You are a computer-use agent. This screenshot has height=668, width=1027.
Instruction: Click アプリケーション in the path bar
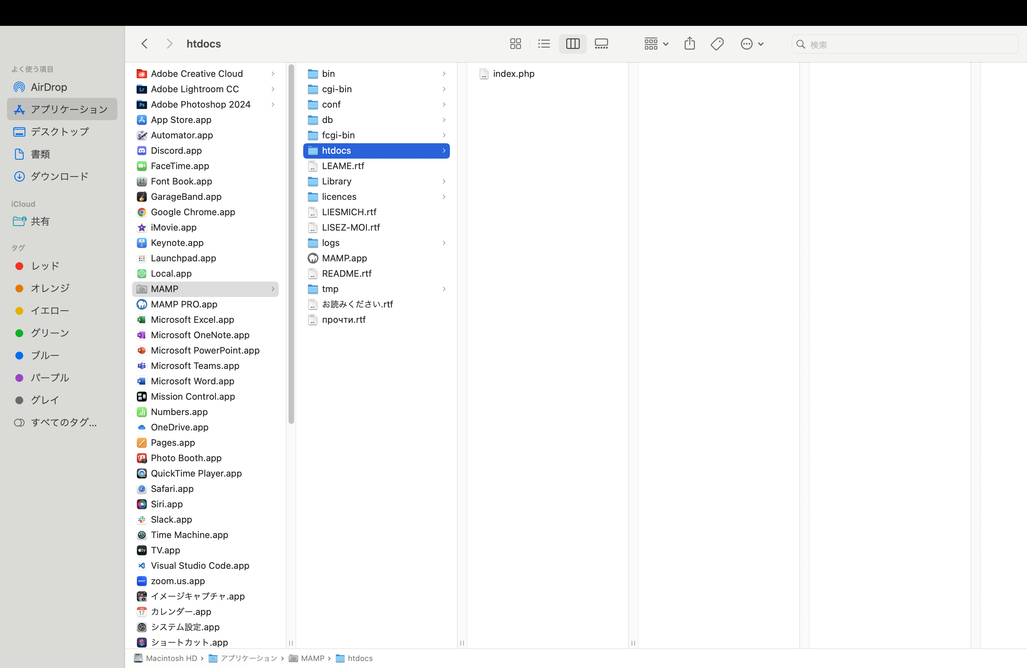[242, 658]
